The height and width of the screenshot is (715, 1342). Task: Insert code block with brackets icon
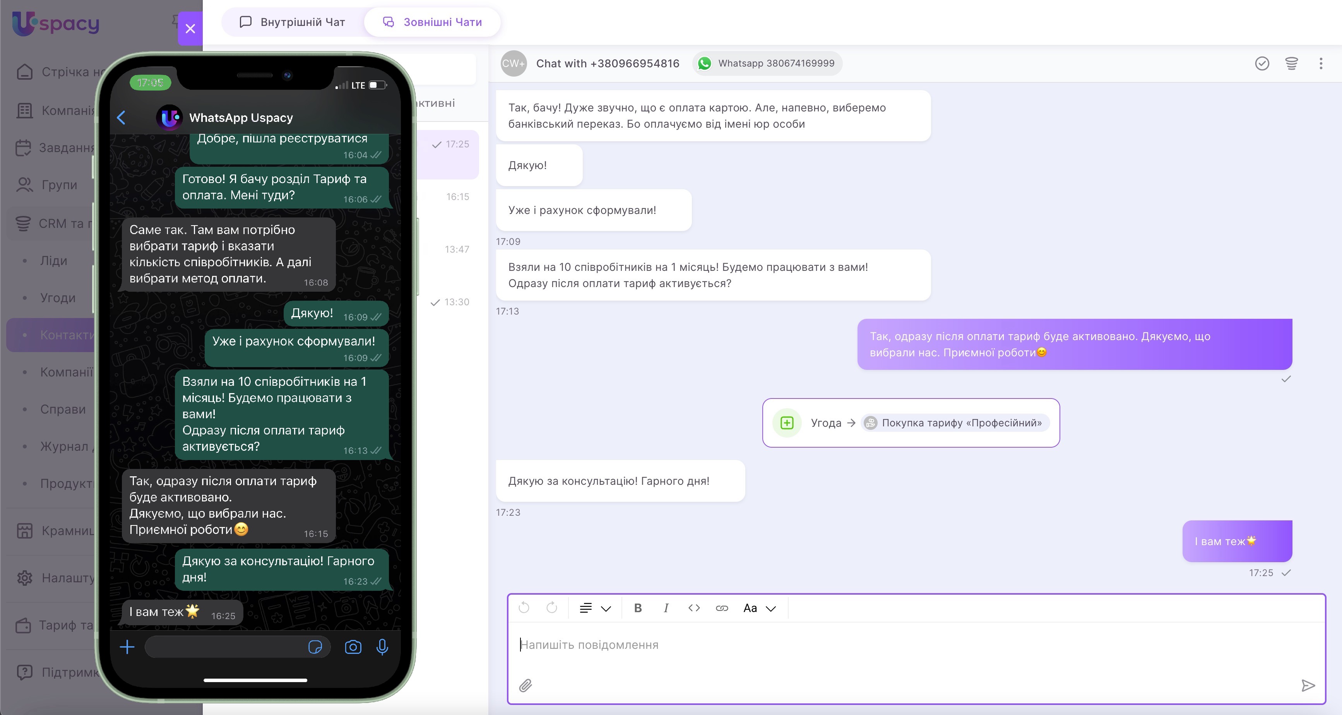coord(694,608)
